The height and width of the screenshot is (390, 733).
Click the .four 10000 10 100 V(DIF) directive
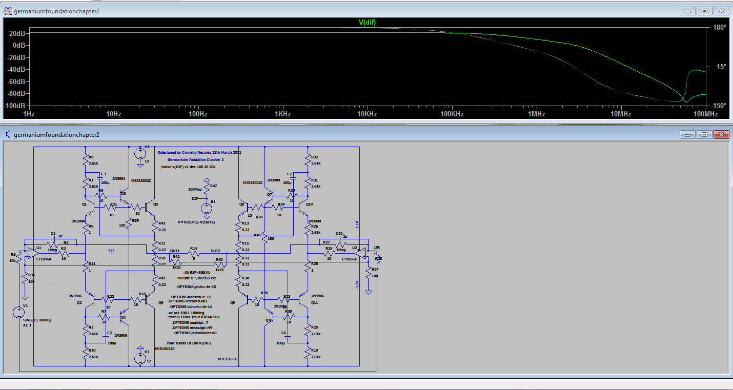click(188, 342)
